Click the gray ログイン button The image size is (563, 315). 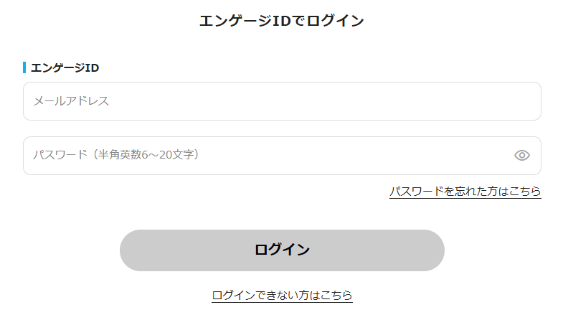[282, 250]
